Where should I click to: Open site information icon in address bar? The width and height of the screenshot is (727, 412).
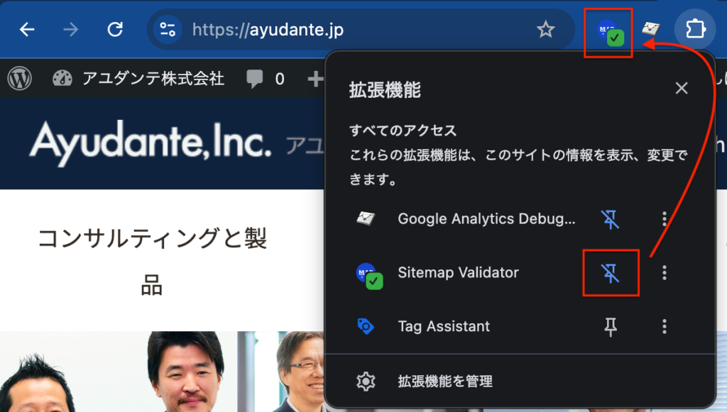point(167,30)
